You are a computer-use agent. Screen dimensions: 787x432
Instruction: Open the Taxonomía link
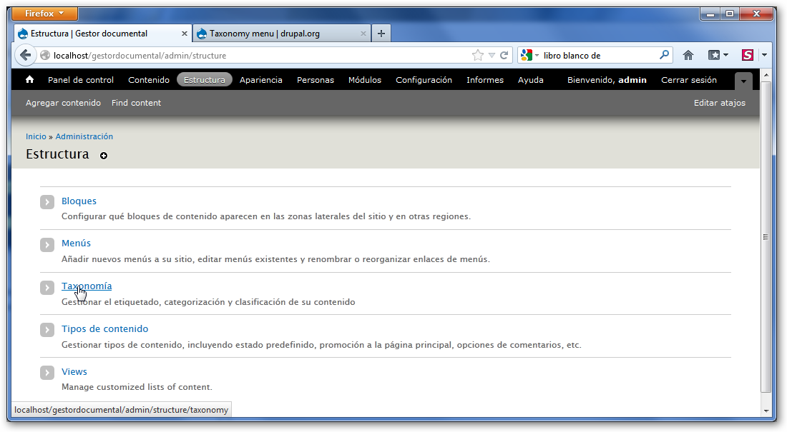(87, 286)
